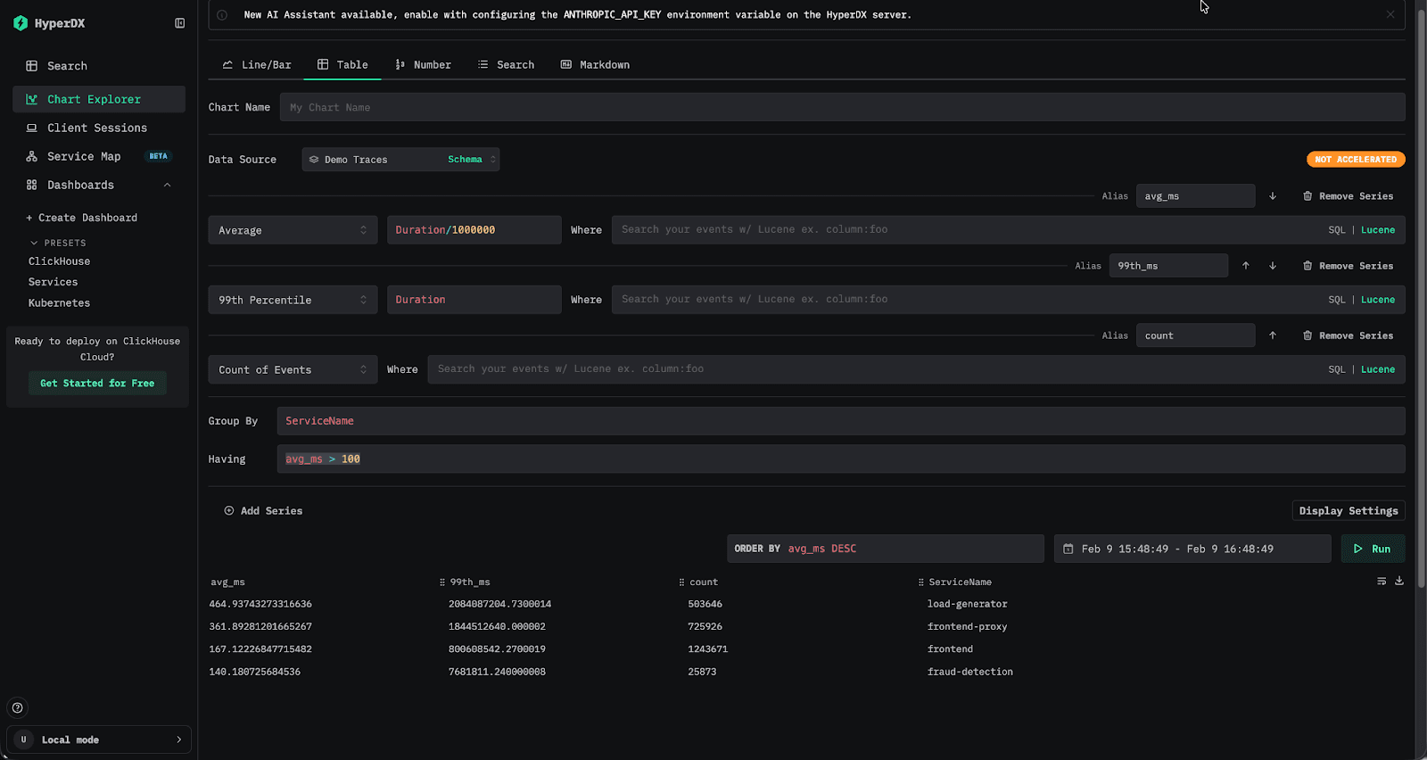Open the Average aggregation dropdown

(x=293, y=230)
